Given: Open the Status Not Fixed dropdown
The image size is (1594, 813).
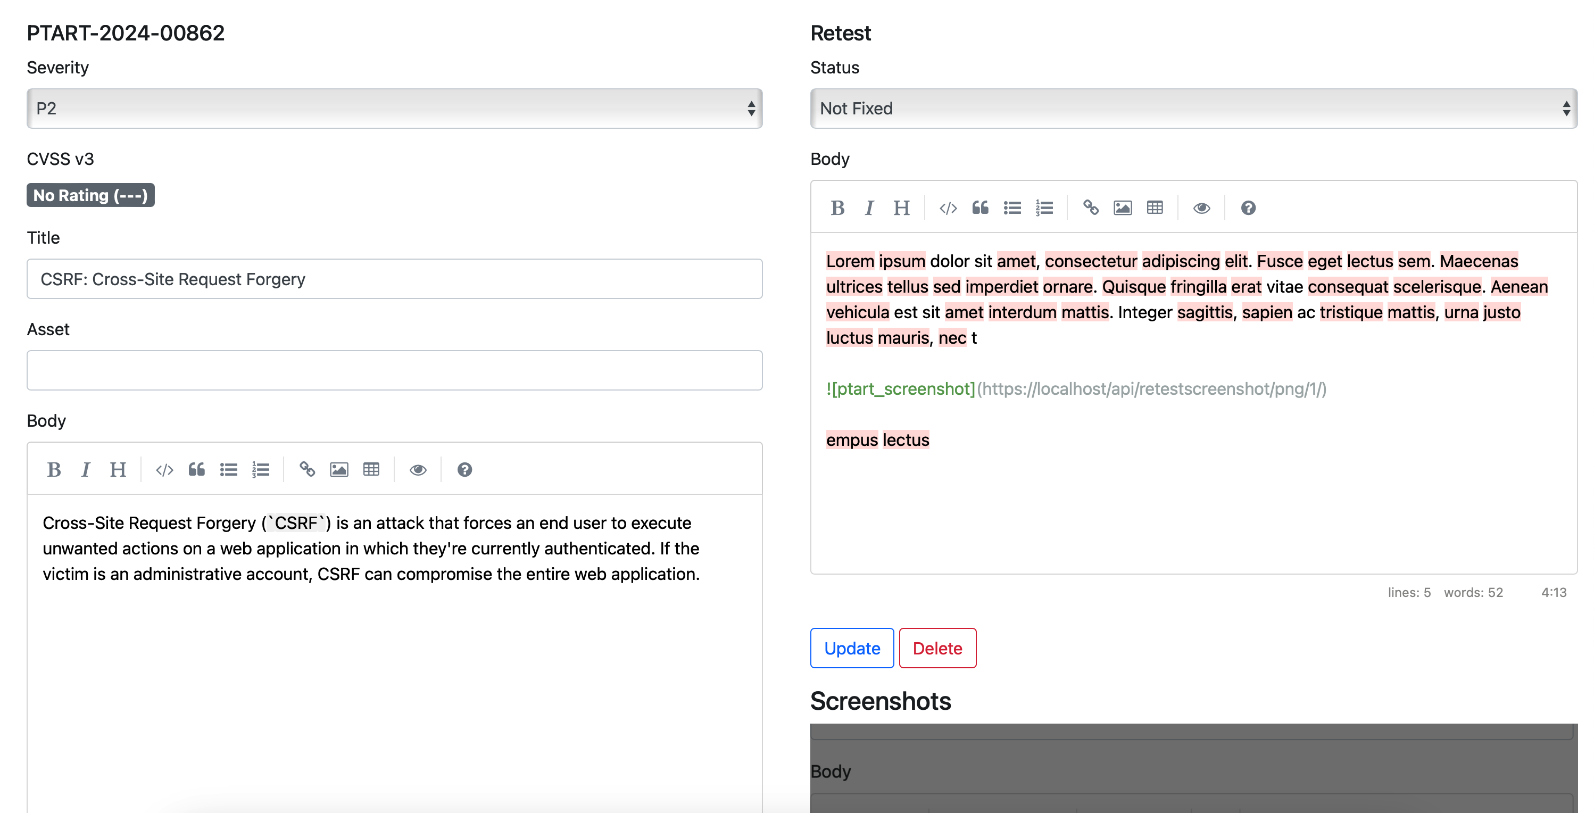Looking at the screenshot, I should coord(1193,109).
